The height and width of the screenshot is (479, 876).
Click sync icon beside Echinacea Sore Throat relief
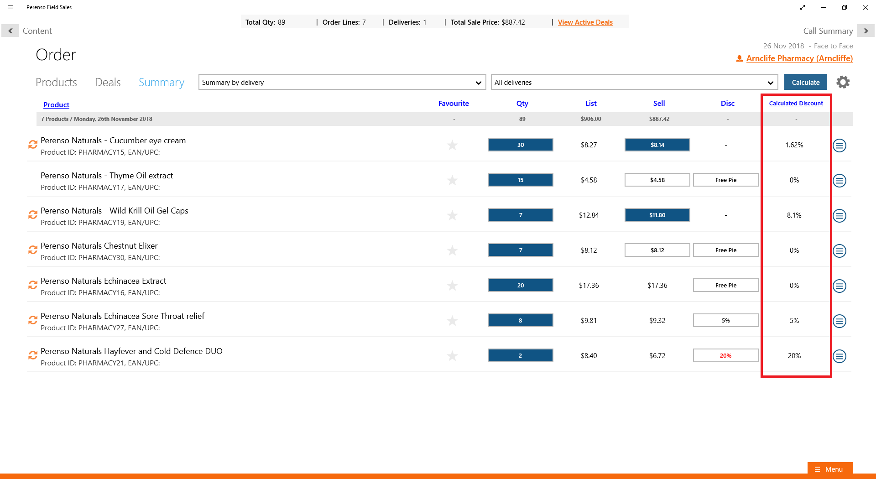click(x=33, y=320)
